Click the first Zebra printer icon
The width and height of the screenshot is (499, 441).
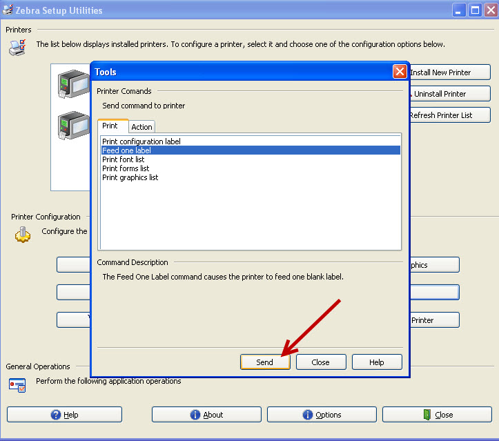72,84
